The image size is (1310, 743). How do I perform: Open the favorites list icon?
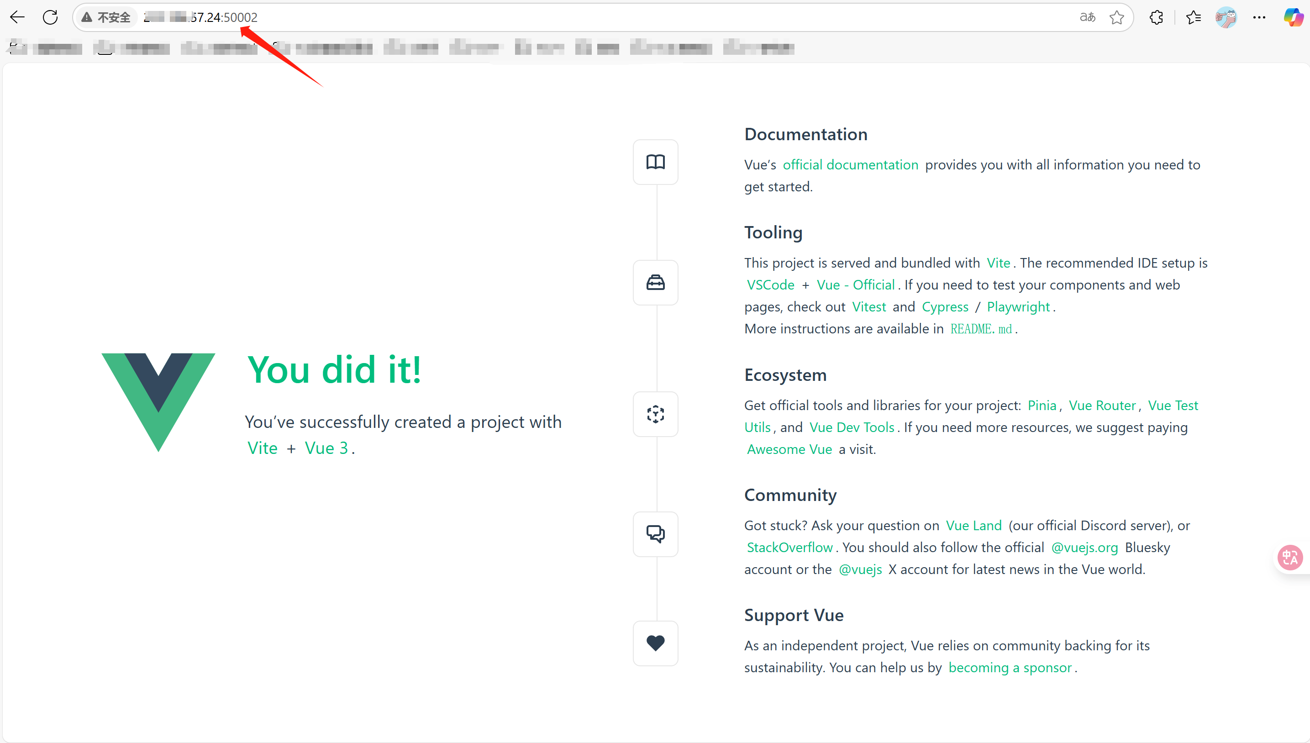point(1193,17)
